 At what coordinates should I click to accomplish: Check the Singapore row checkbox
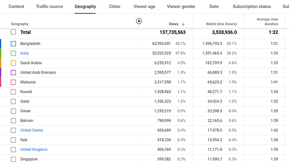[x=13, y=159]
